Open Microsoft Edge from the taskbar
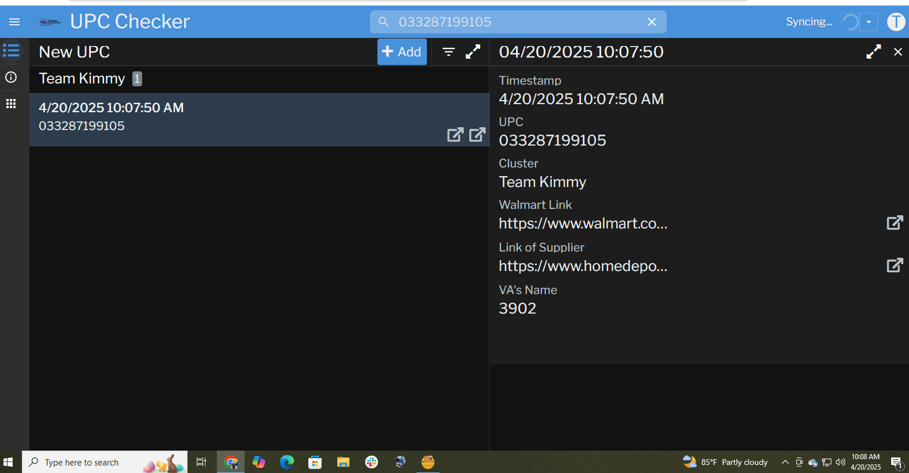 (x=287, y=462)
